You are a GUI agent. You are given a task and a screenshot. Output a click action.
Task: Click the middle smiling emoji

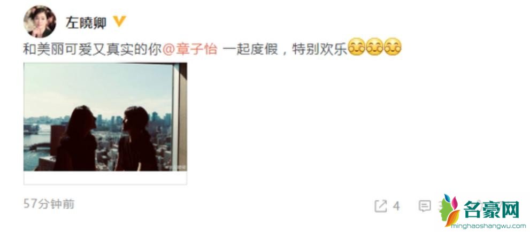[374, 47]
